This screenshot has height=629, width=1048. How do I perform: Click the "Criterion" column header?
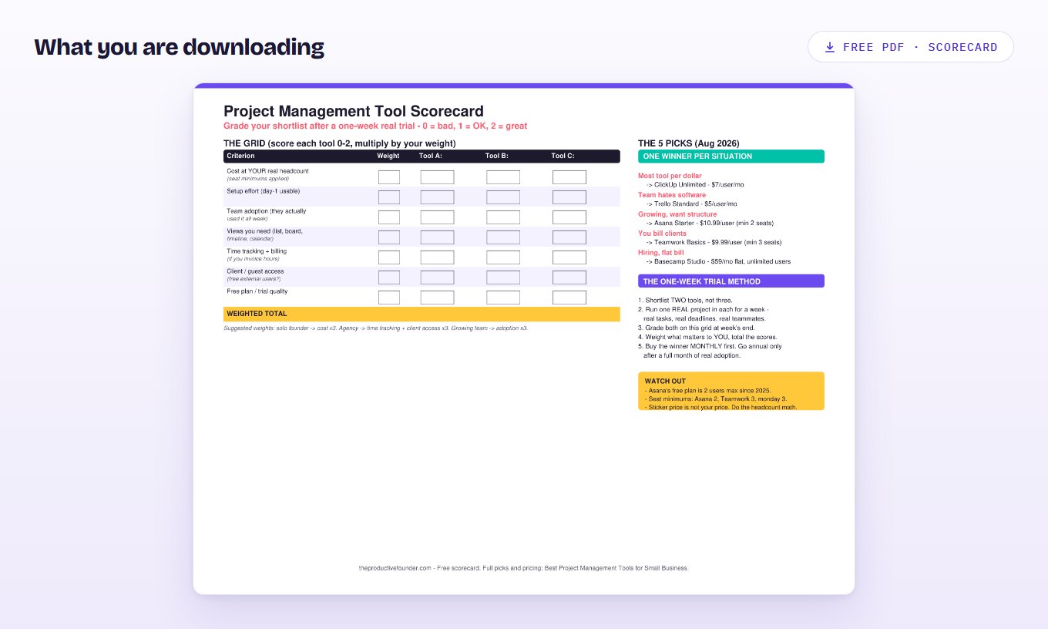point(241,156)
